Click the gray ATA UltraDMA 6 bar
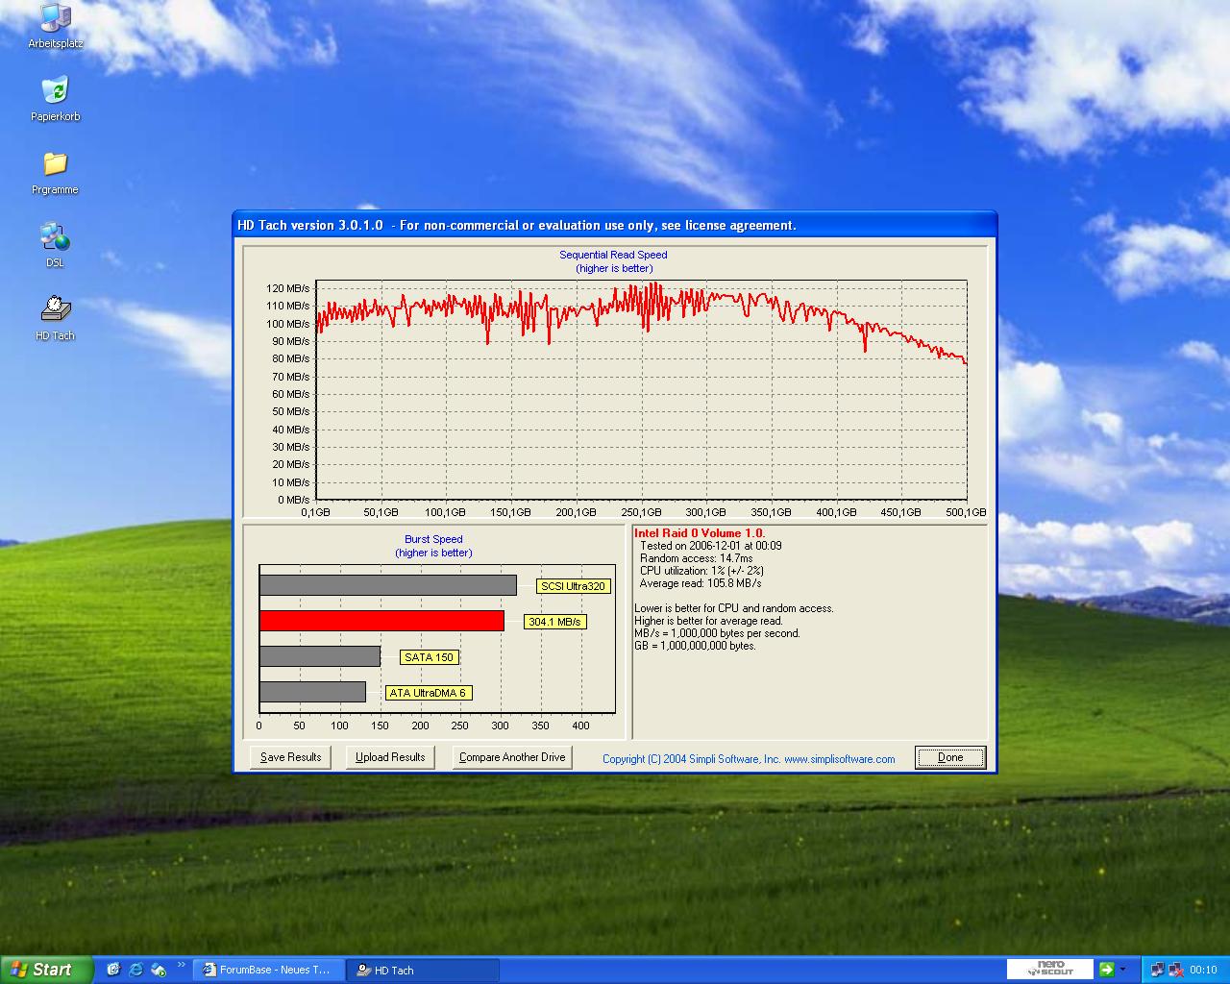This screenshot has height=984, width=1230. coord(312,692)
